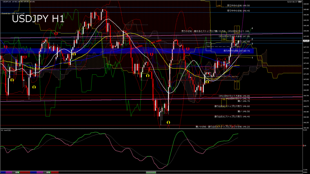The image size is (310, 174).
Task: Click the 8/18 date marker on time axis
Action: (x=18, y=172)
